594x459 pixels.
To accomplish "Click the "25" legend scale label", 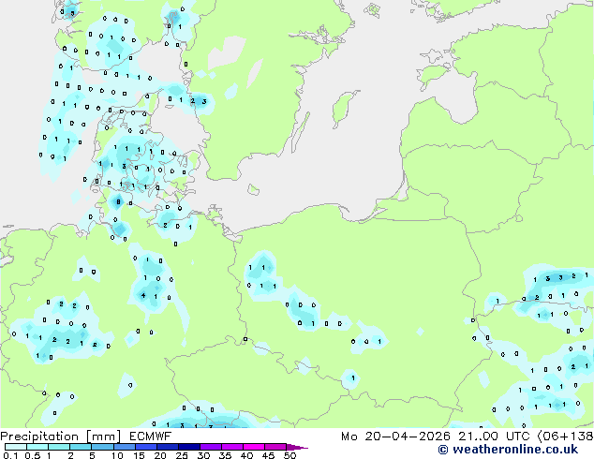I will [x=182, y=455].
